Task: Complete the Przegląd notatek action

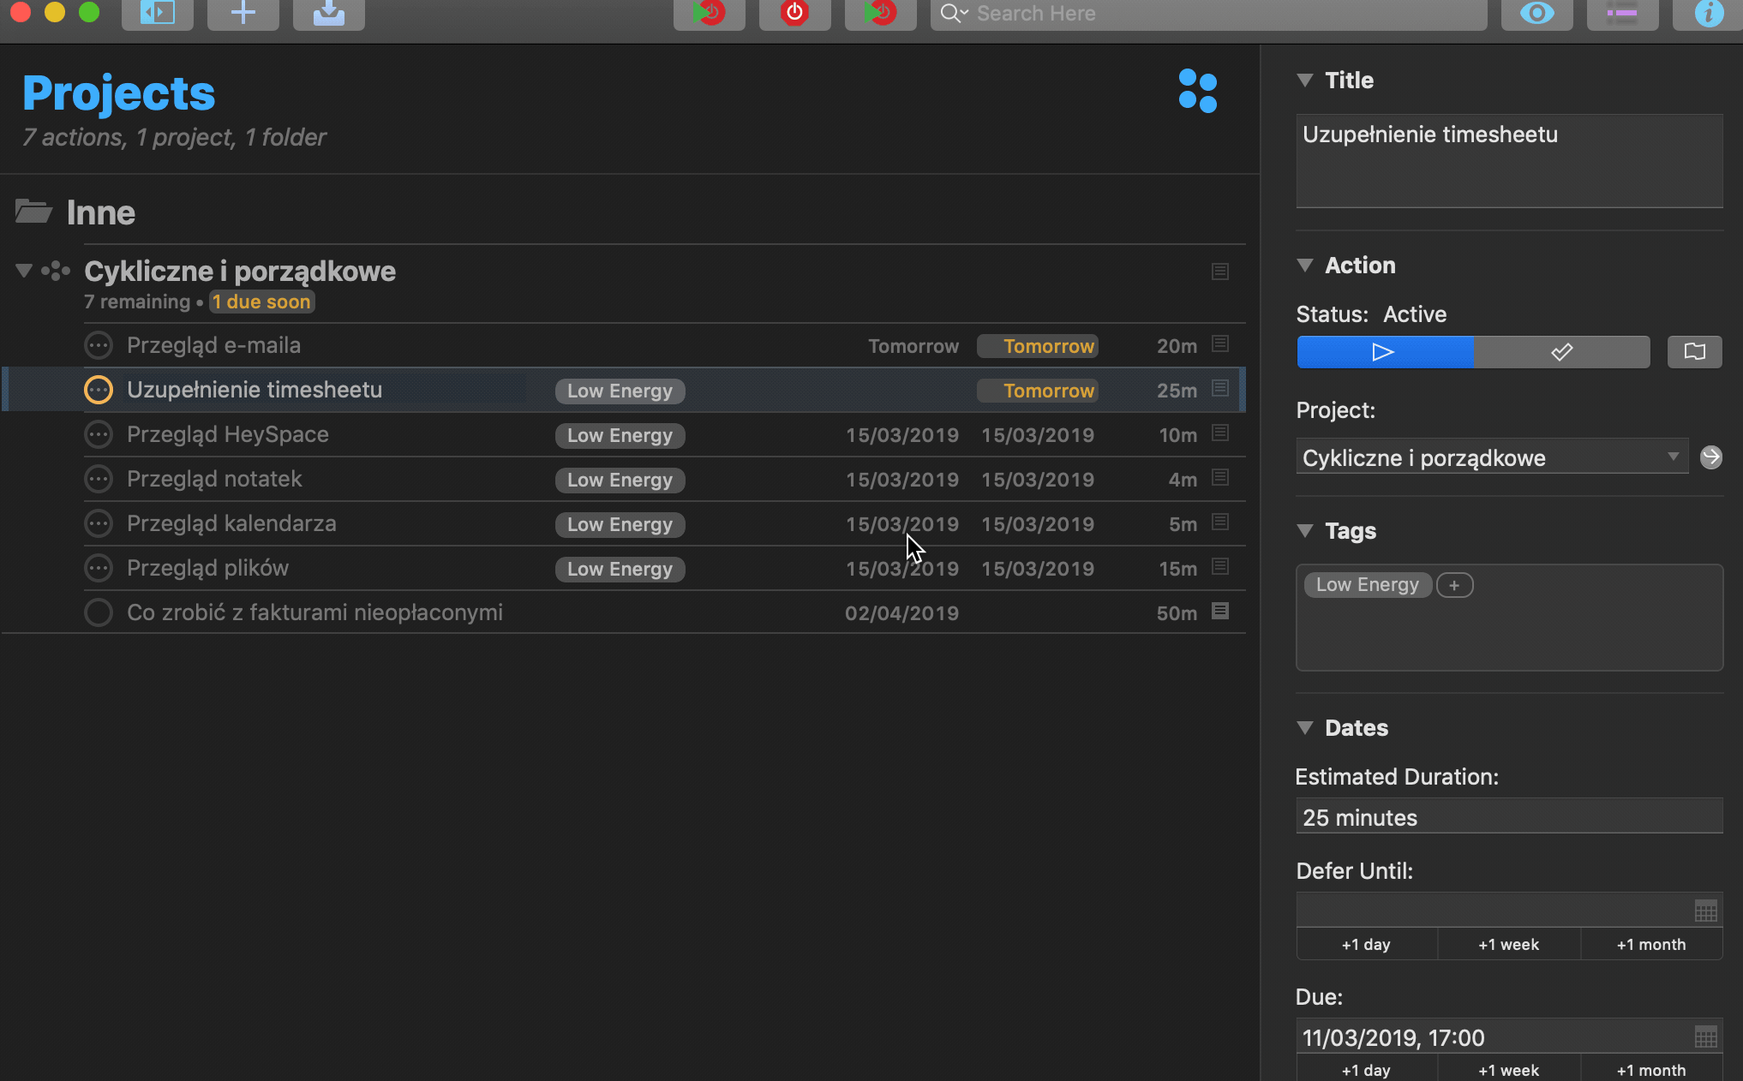Action: (x=99, y=479)
